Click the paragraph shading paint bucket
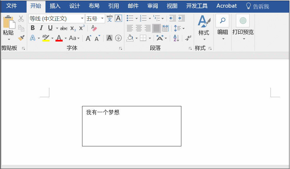290x169 pixels. (130, 38)
